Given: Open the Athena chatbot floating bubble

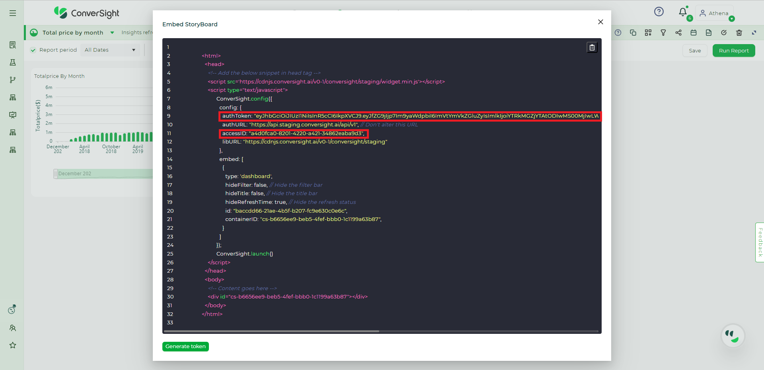Looking at the screenshot, I should [733, 336].
